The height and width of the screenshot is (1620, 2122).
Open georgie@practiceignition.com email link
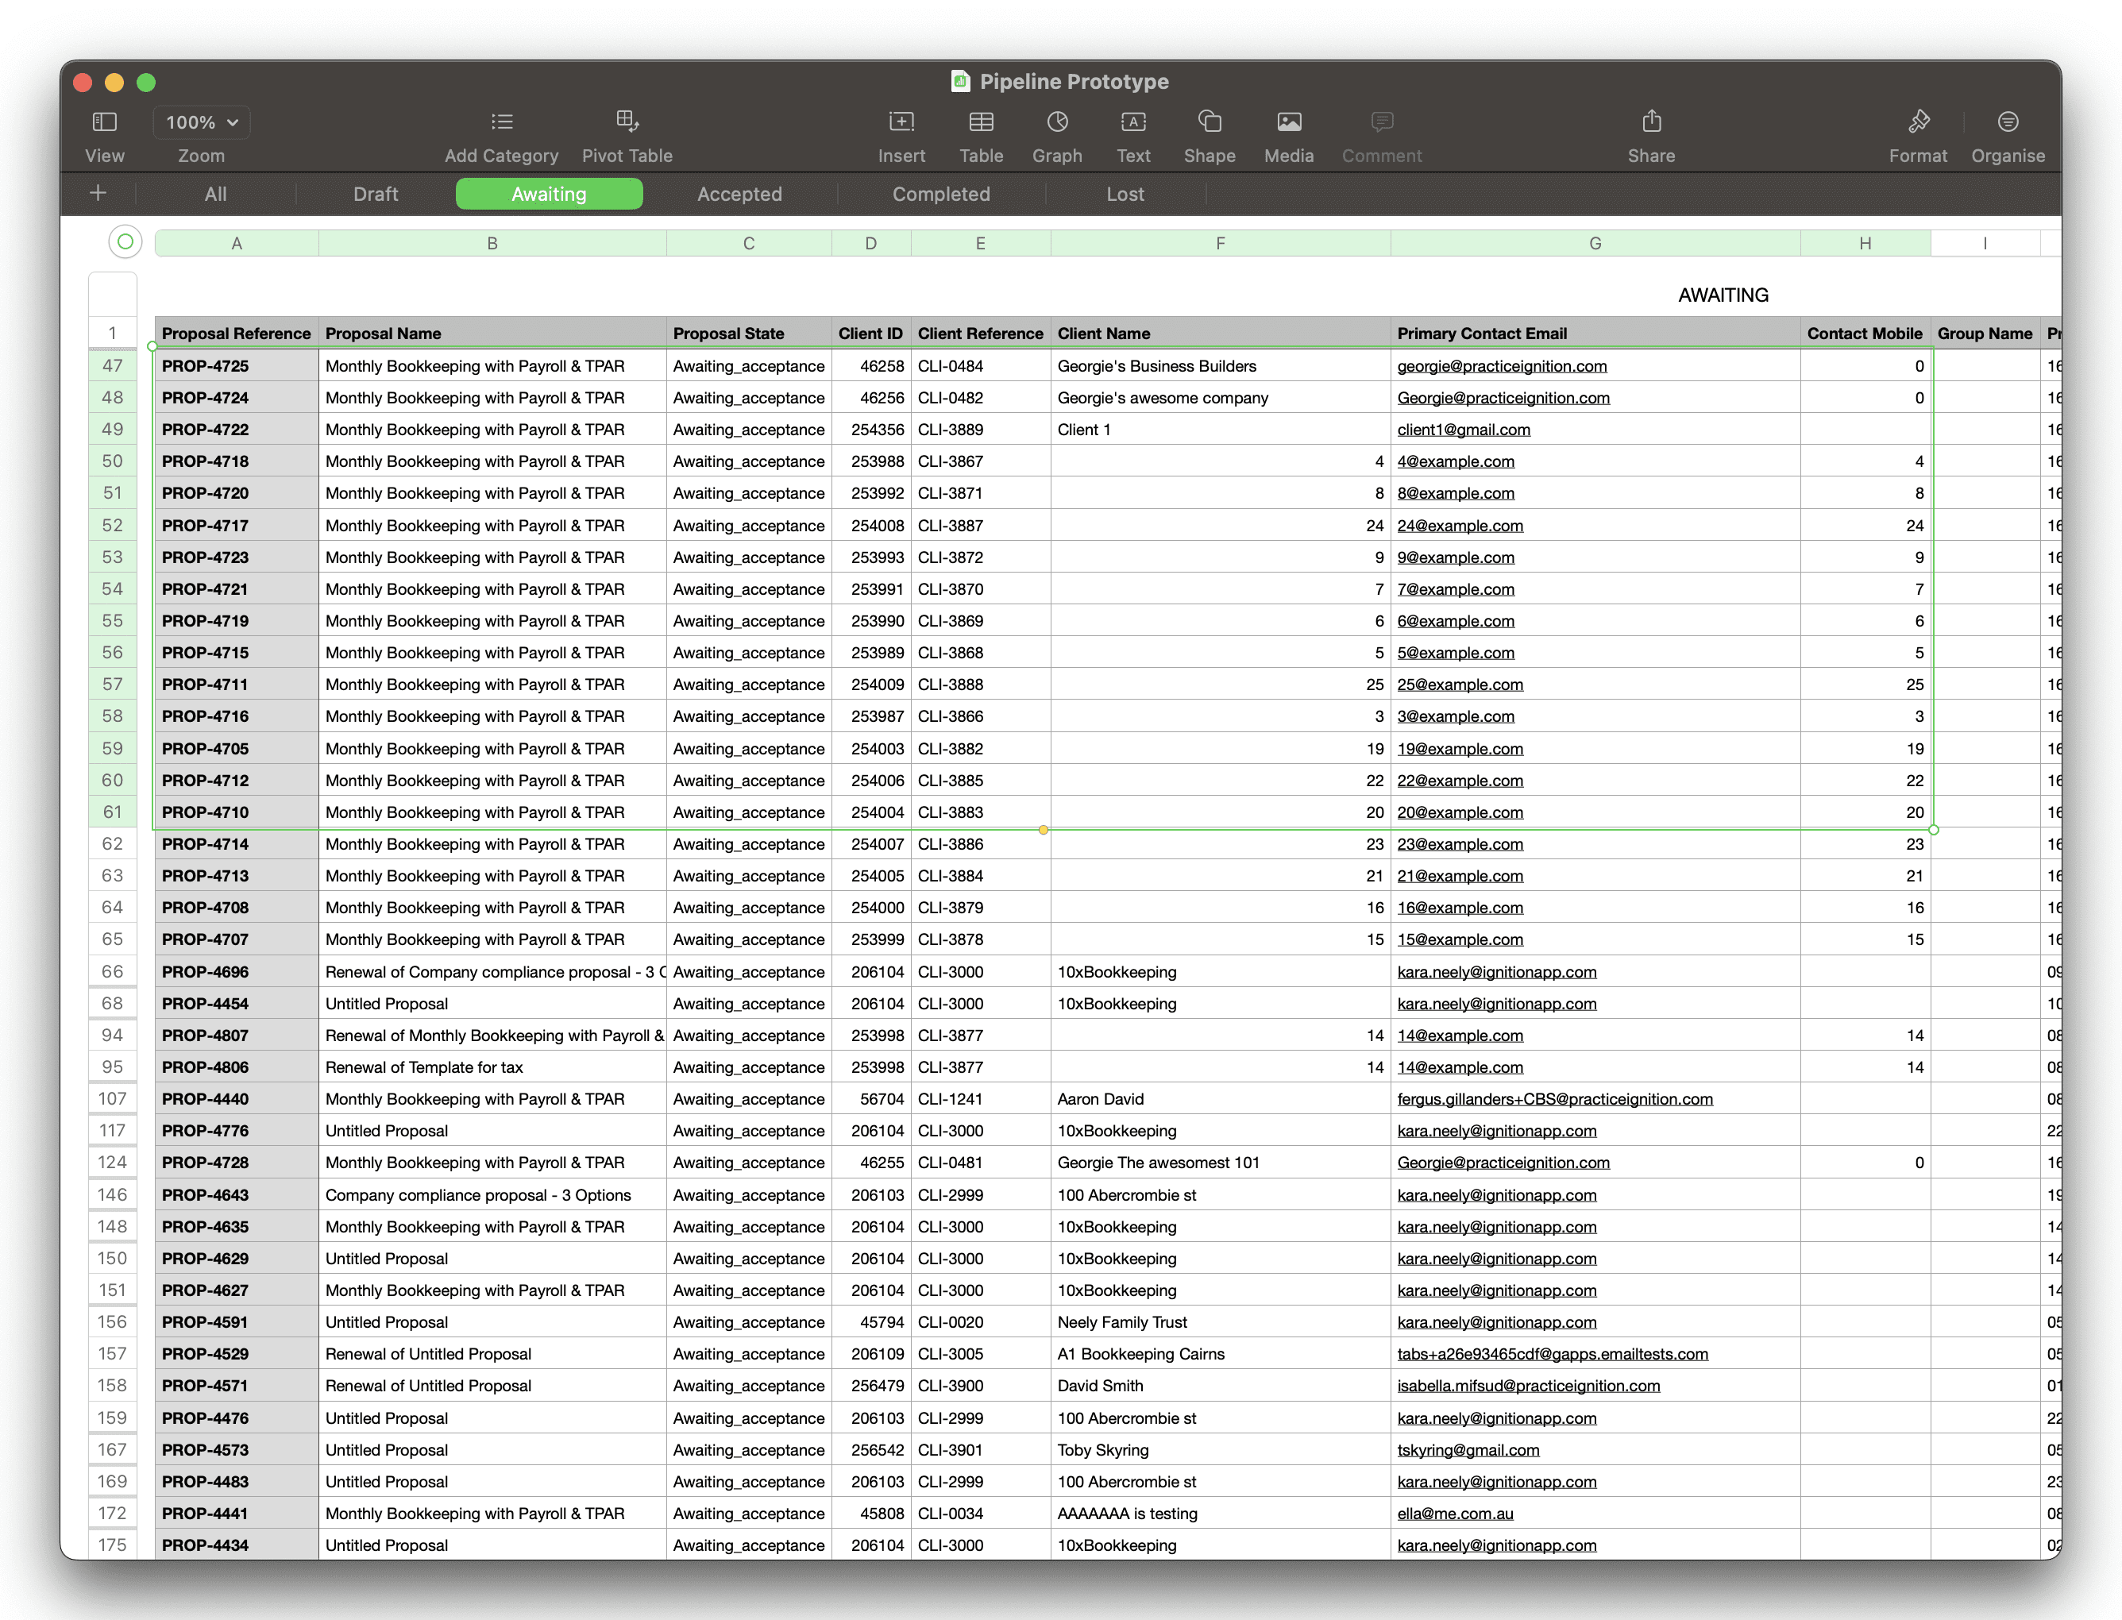tap(1501, 366)
